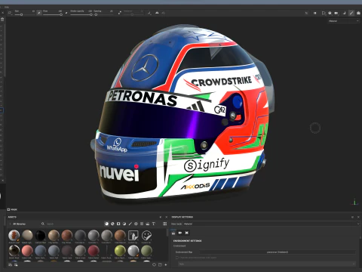Click the import resources plus icon
This screenshot has width=362, height=272.
(166, 264)
